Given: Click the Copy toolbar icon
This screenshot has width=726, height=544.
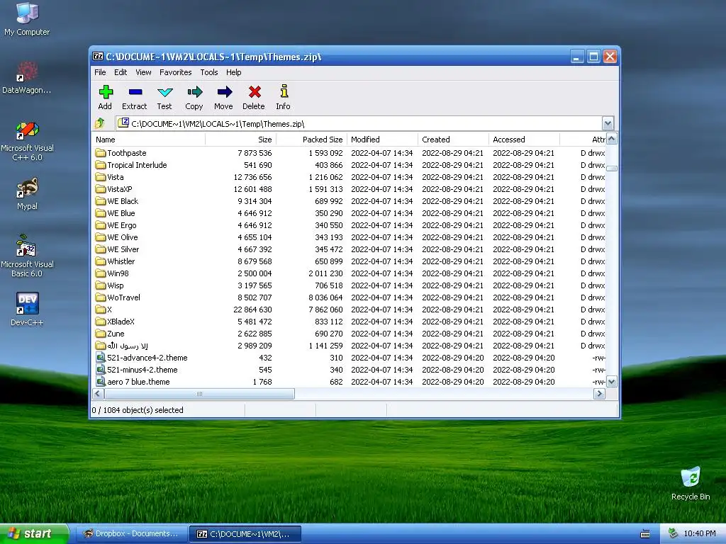Looking at the screenshot, I should click(194, 92).
